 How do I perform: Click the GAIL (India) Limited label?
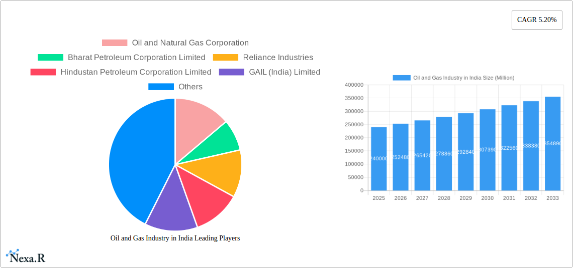[x=284, y=72]
